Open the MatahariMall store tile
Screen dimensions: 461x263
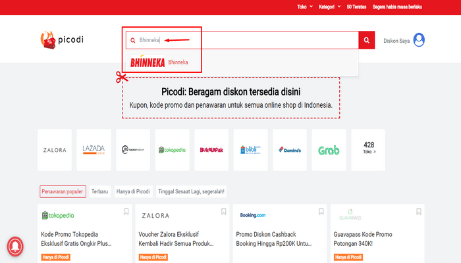[133, 150]
